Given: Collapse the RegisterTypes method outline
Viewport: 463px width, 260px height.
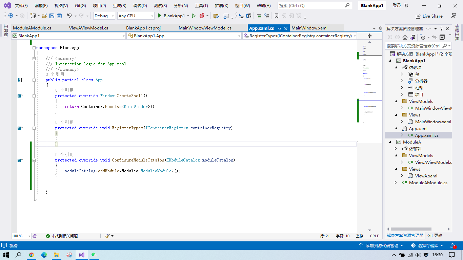Looking at the screenshot, I should point(34,128).
